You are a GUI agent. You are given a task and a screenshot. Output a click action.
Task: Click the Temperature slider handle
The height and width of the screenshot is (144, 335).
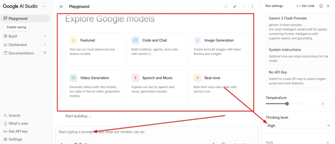(287, 104)
